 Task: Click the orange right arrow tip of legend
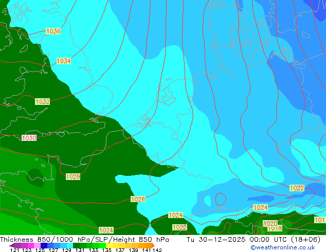coord(153,245)
